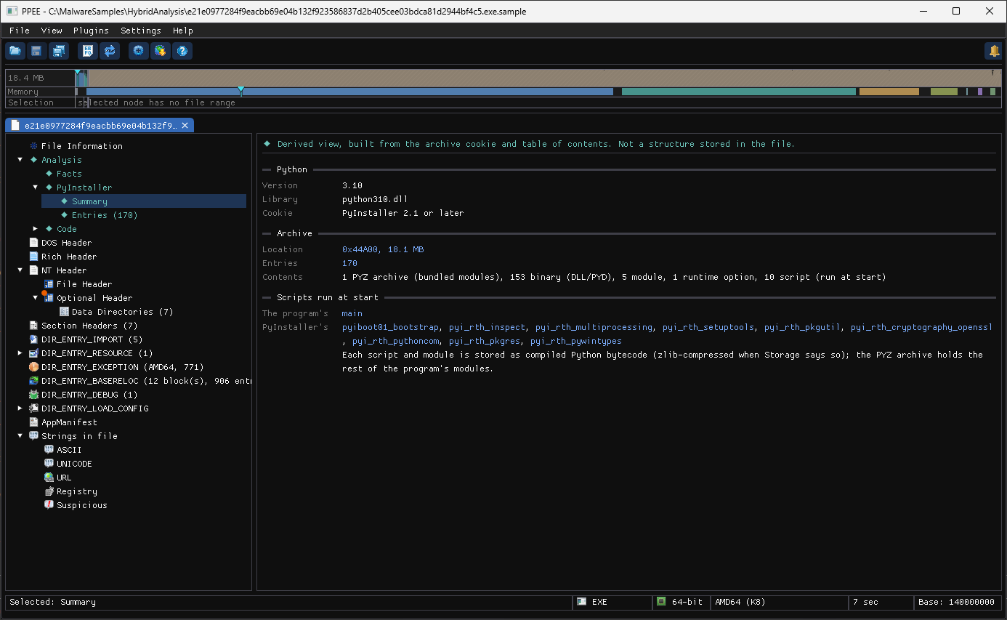Screen dimensions: 1007x620
Task: Click the AppManifest document icon
Action: click(x=33, y=422)
